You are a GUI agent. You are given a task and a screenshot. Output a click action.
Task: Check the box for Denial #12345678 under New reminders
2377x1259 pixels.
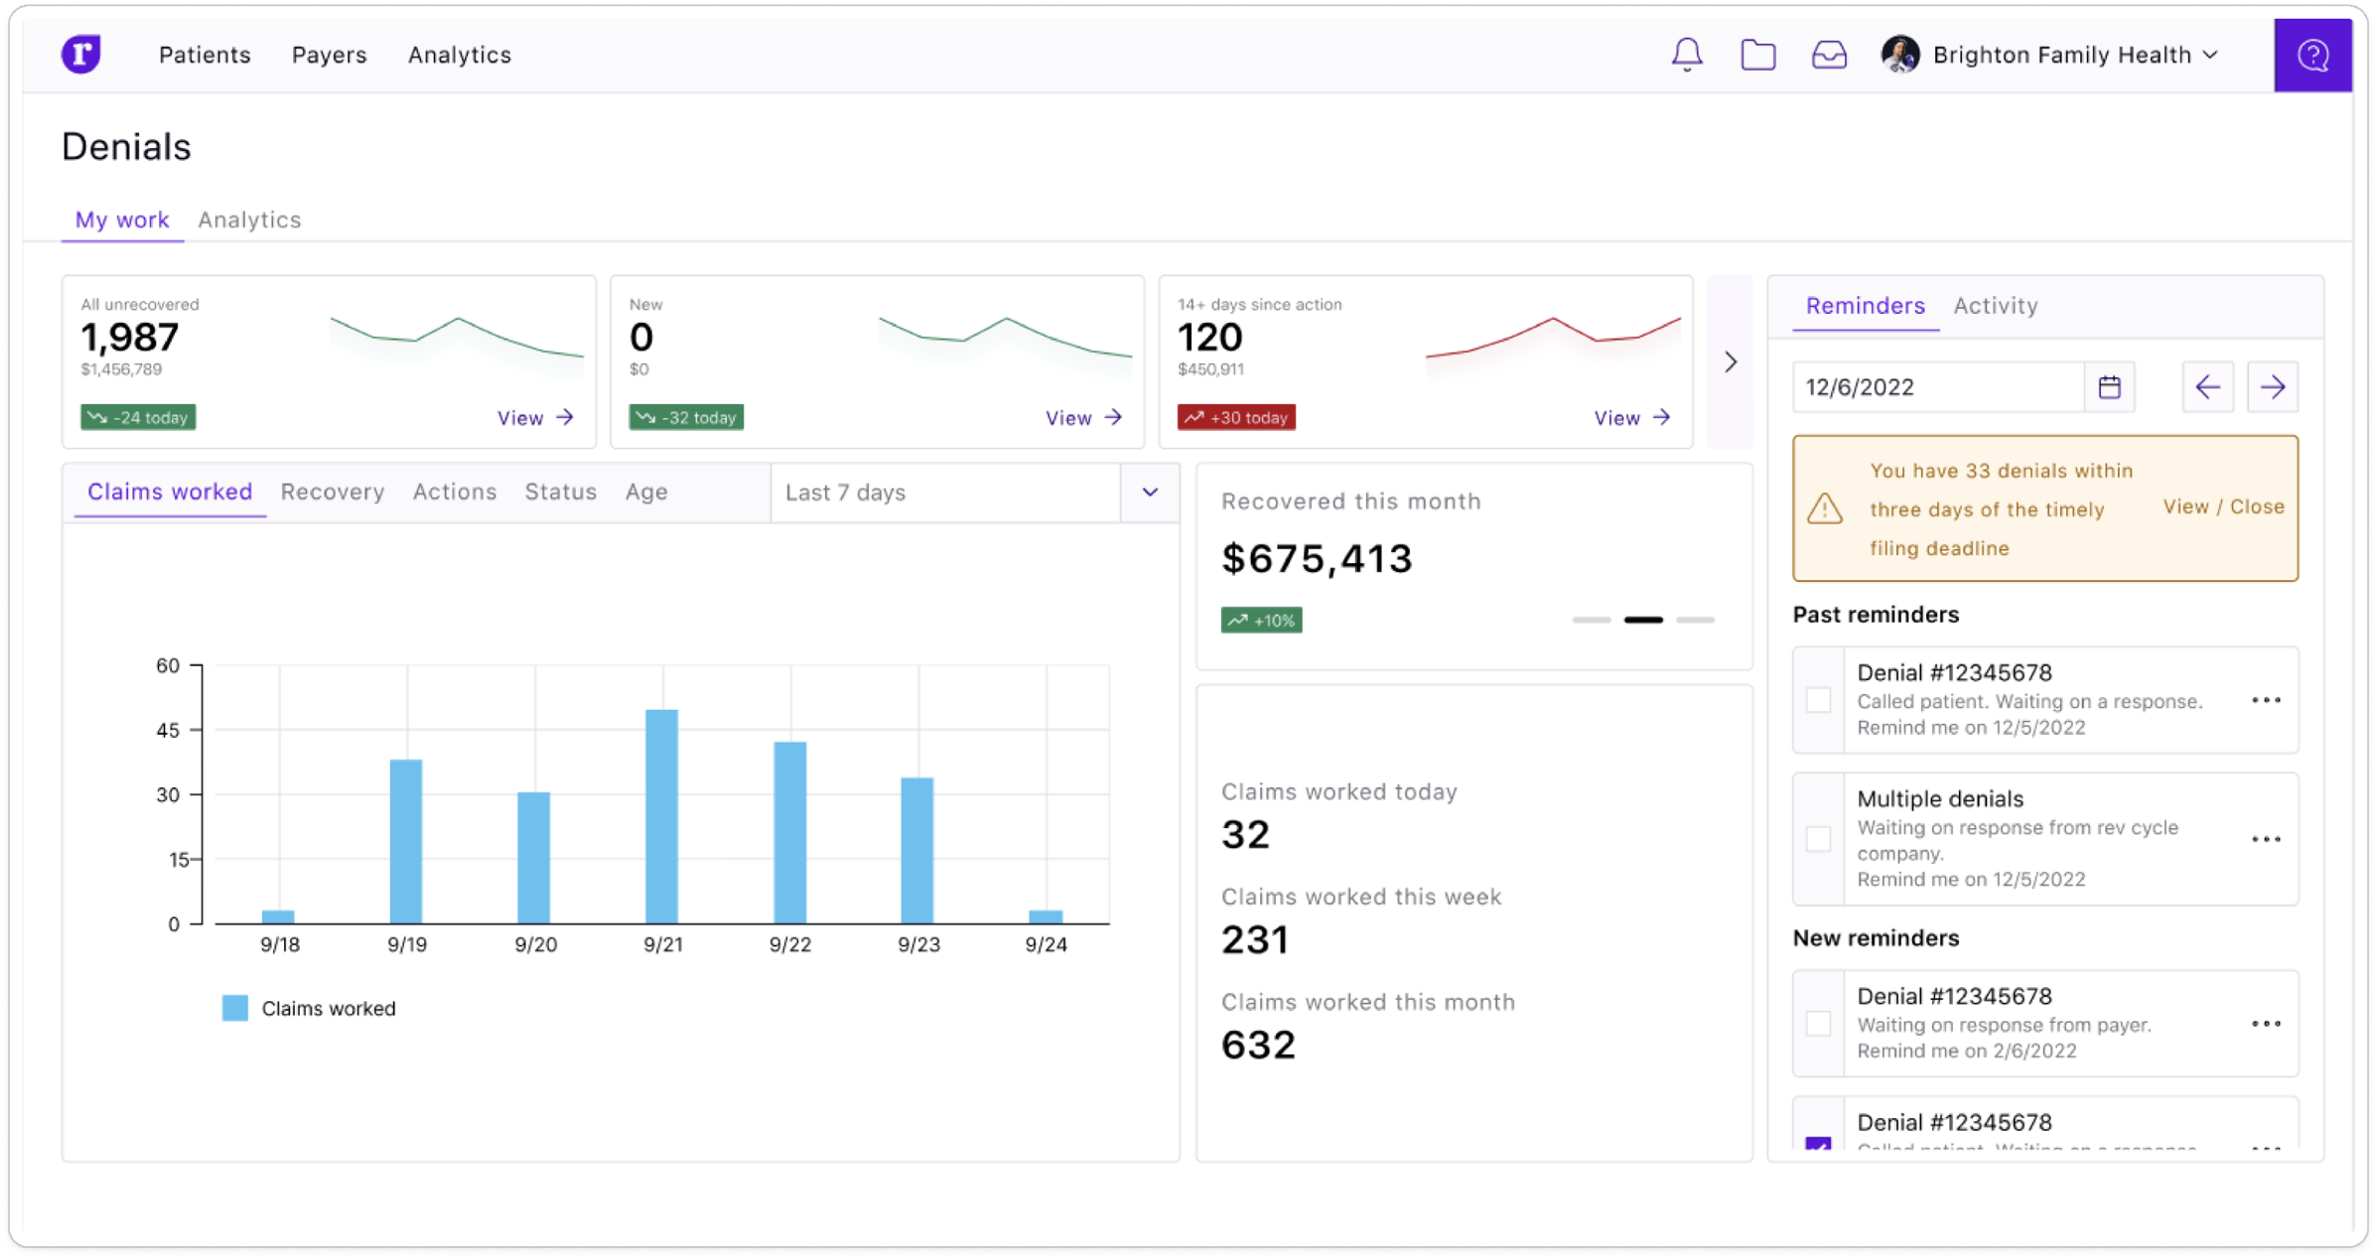tap(1820, 1024)
